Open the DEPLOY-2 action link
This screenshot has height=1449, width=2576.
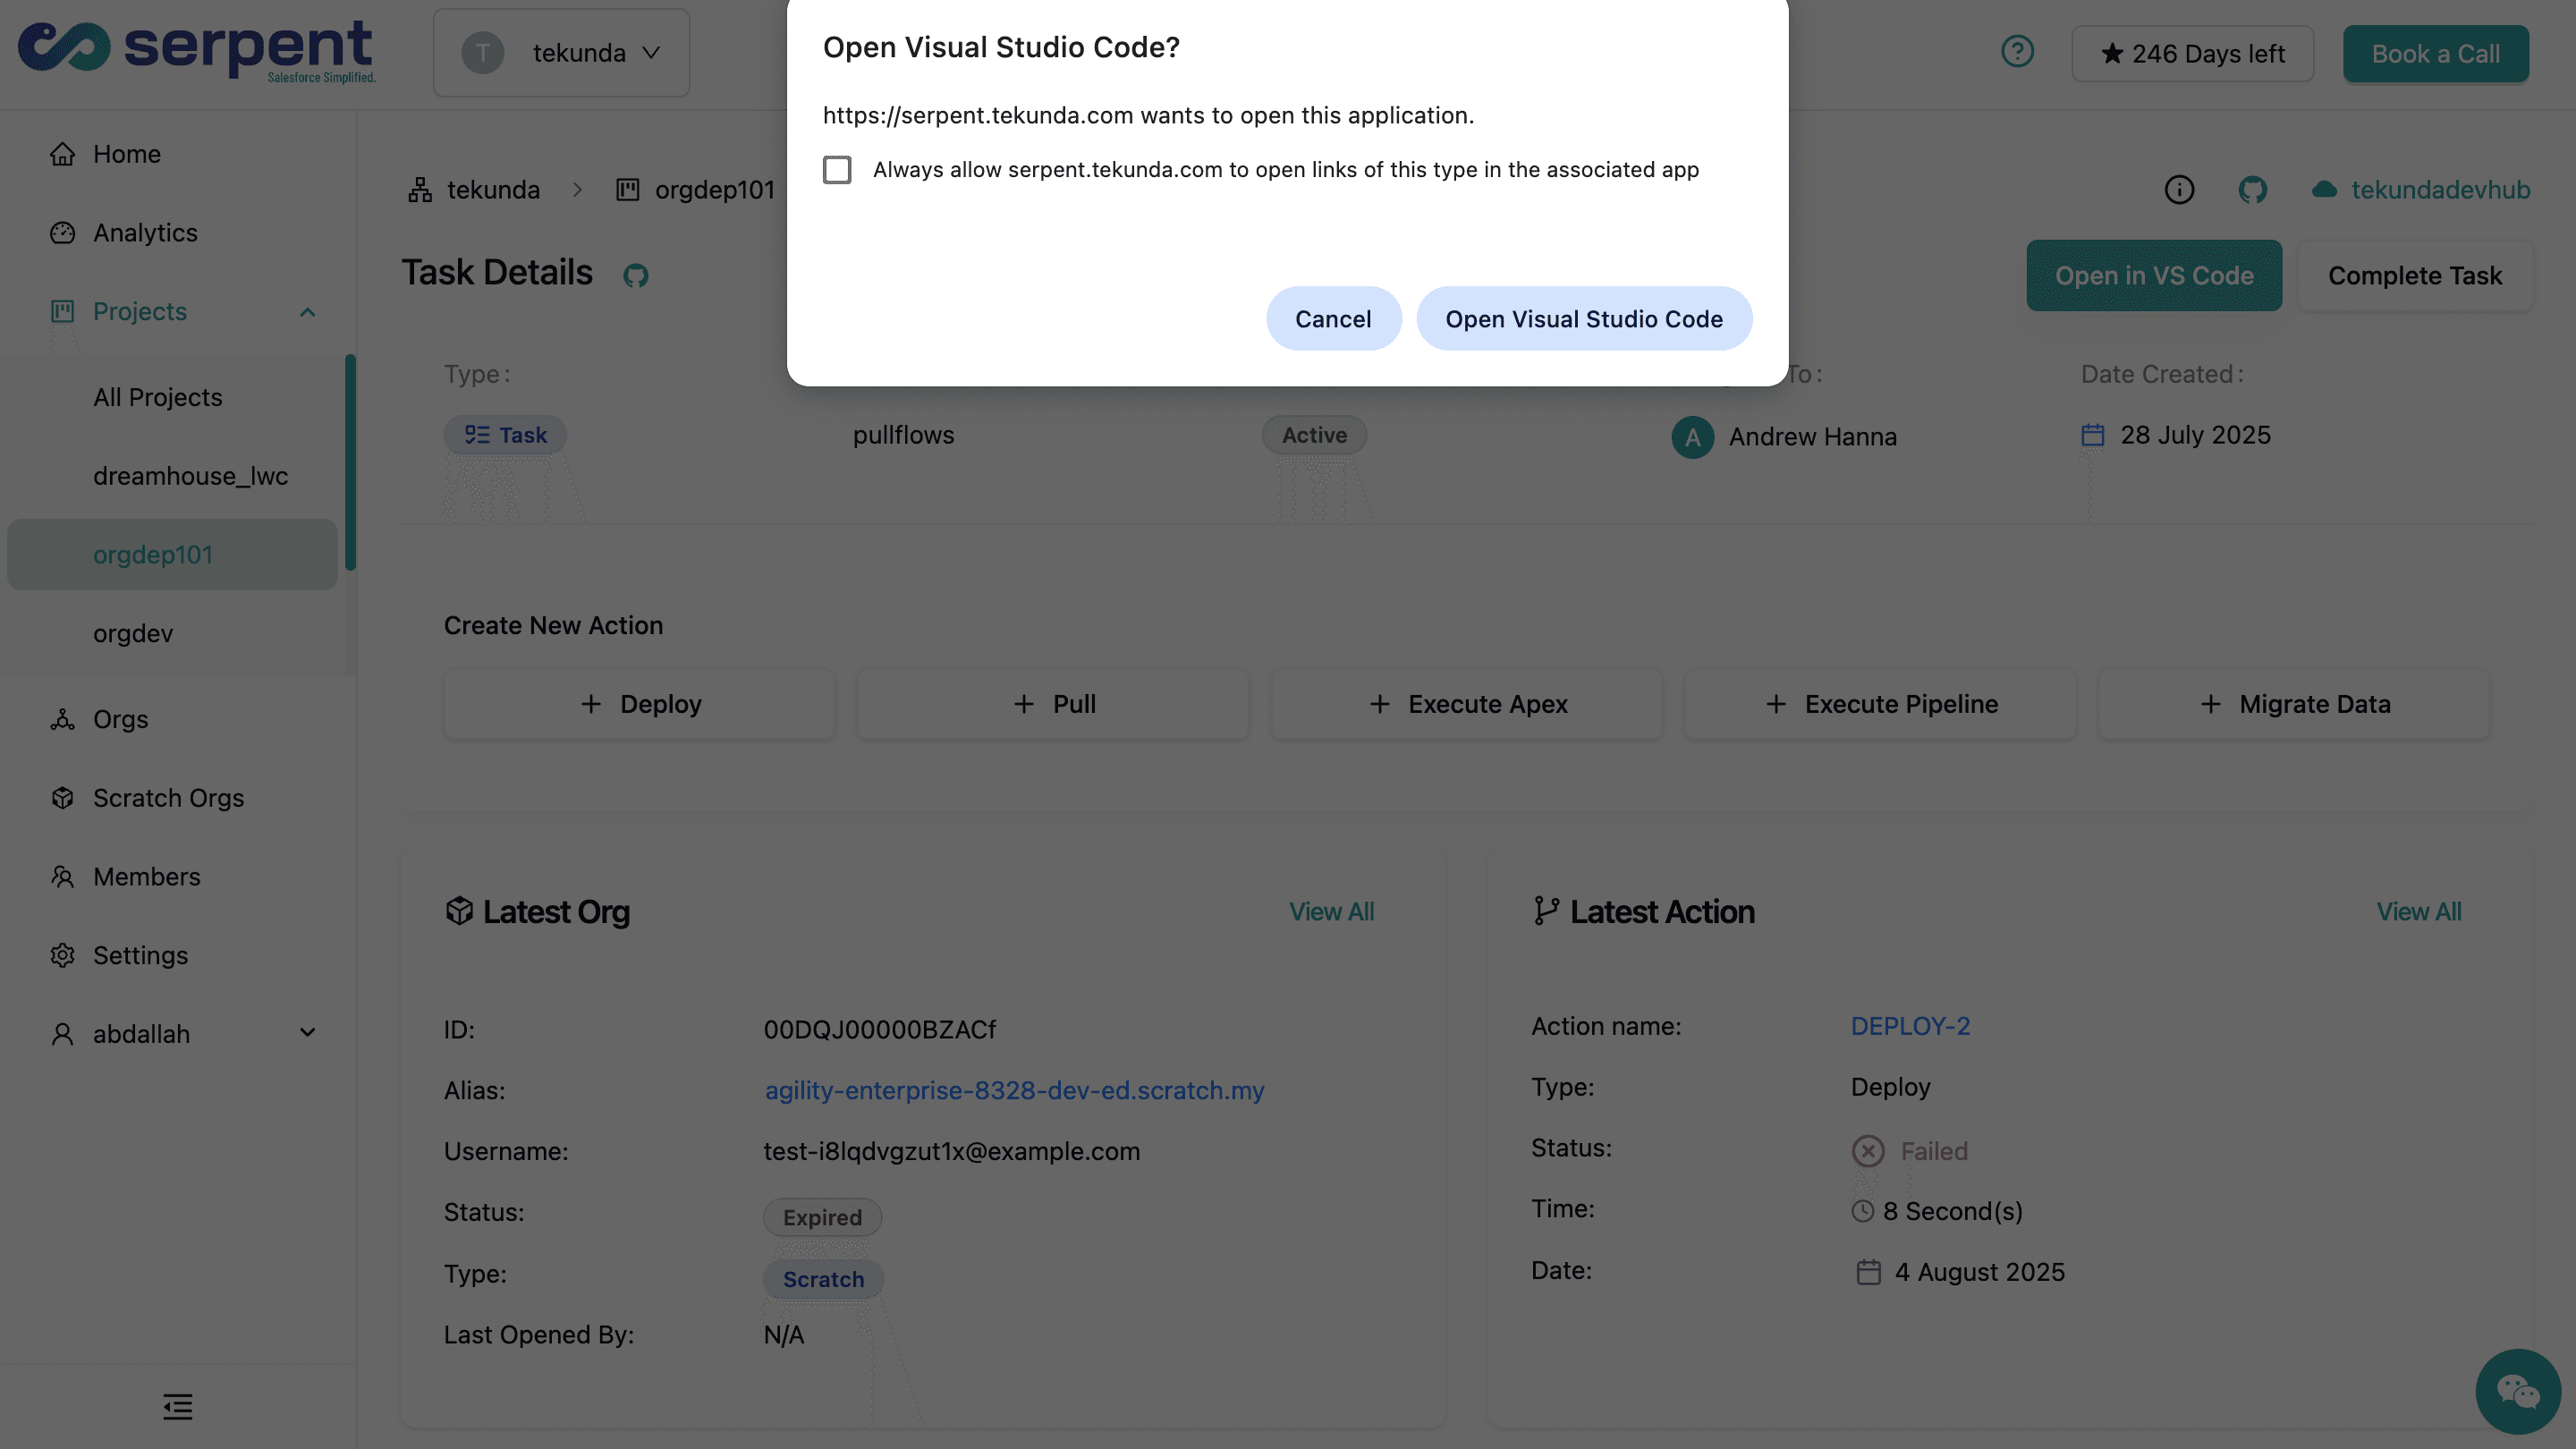(1909, 1026)
